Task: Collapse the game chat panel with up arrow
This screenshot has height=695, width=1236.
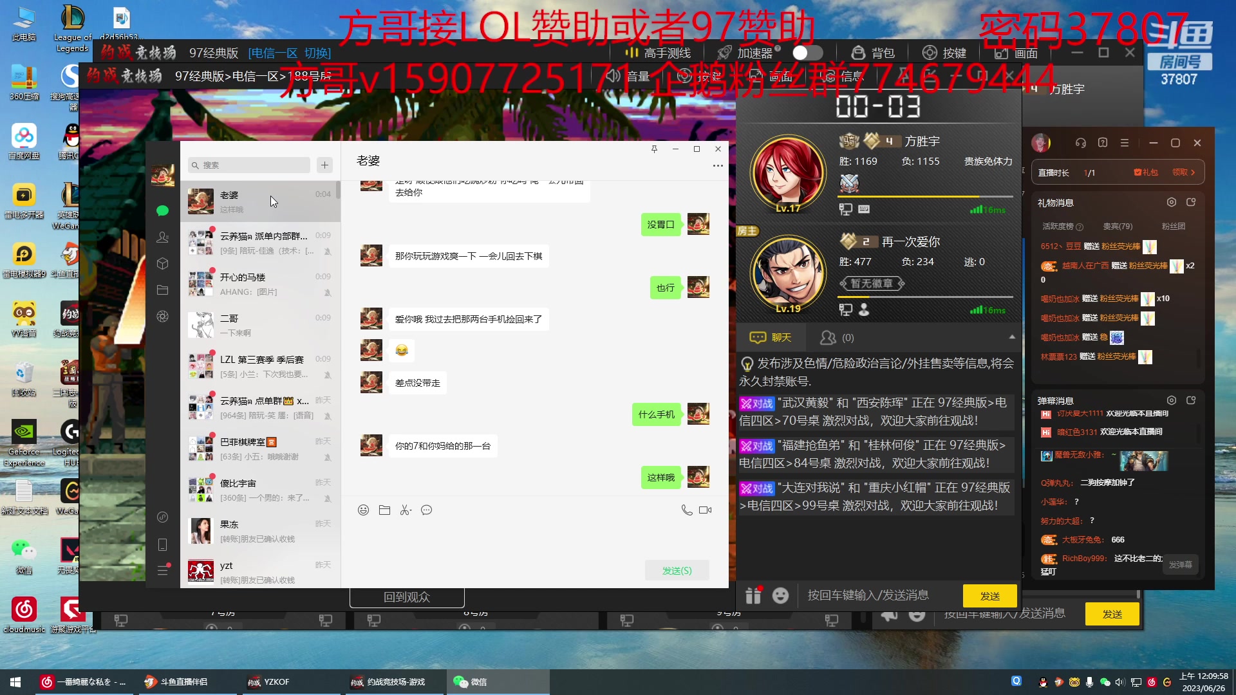Action: (x=1012, y=337)
